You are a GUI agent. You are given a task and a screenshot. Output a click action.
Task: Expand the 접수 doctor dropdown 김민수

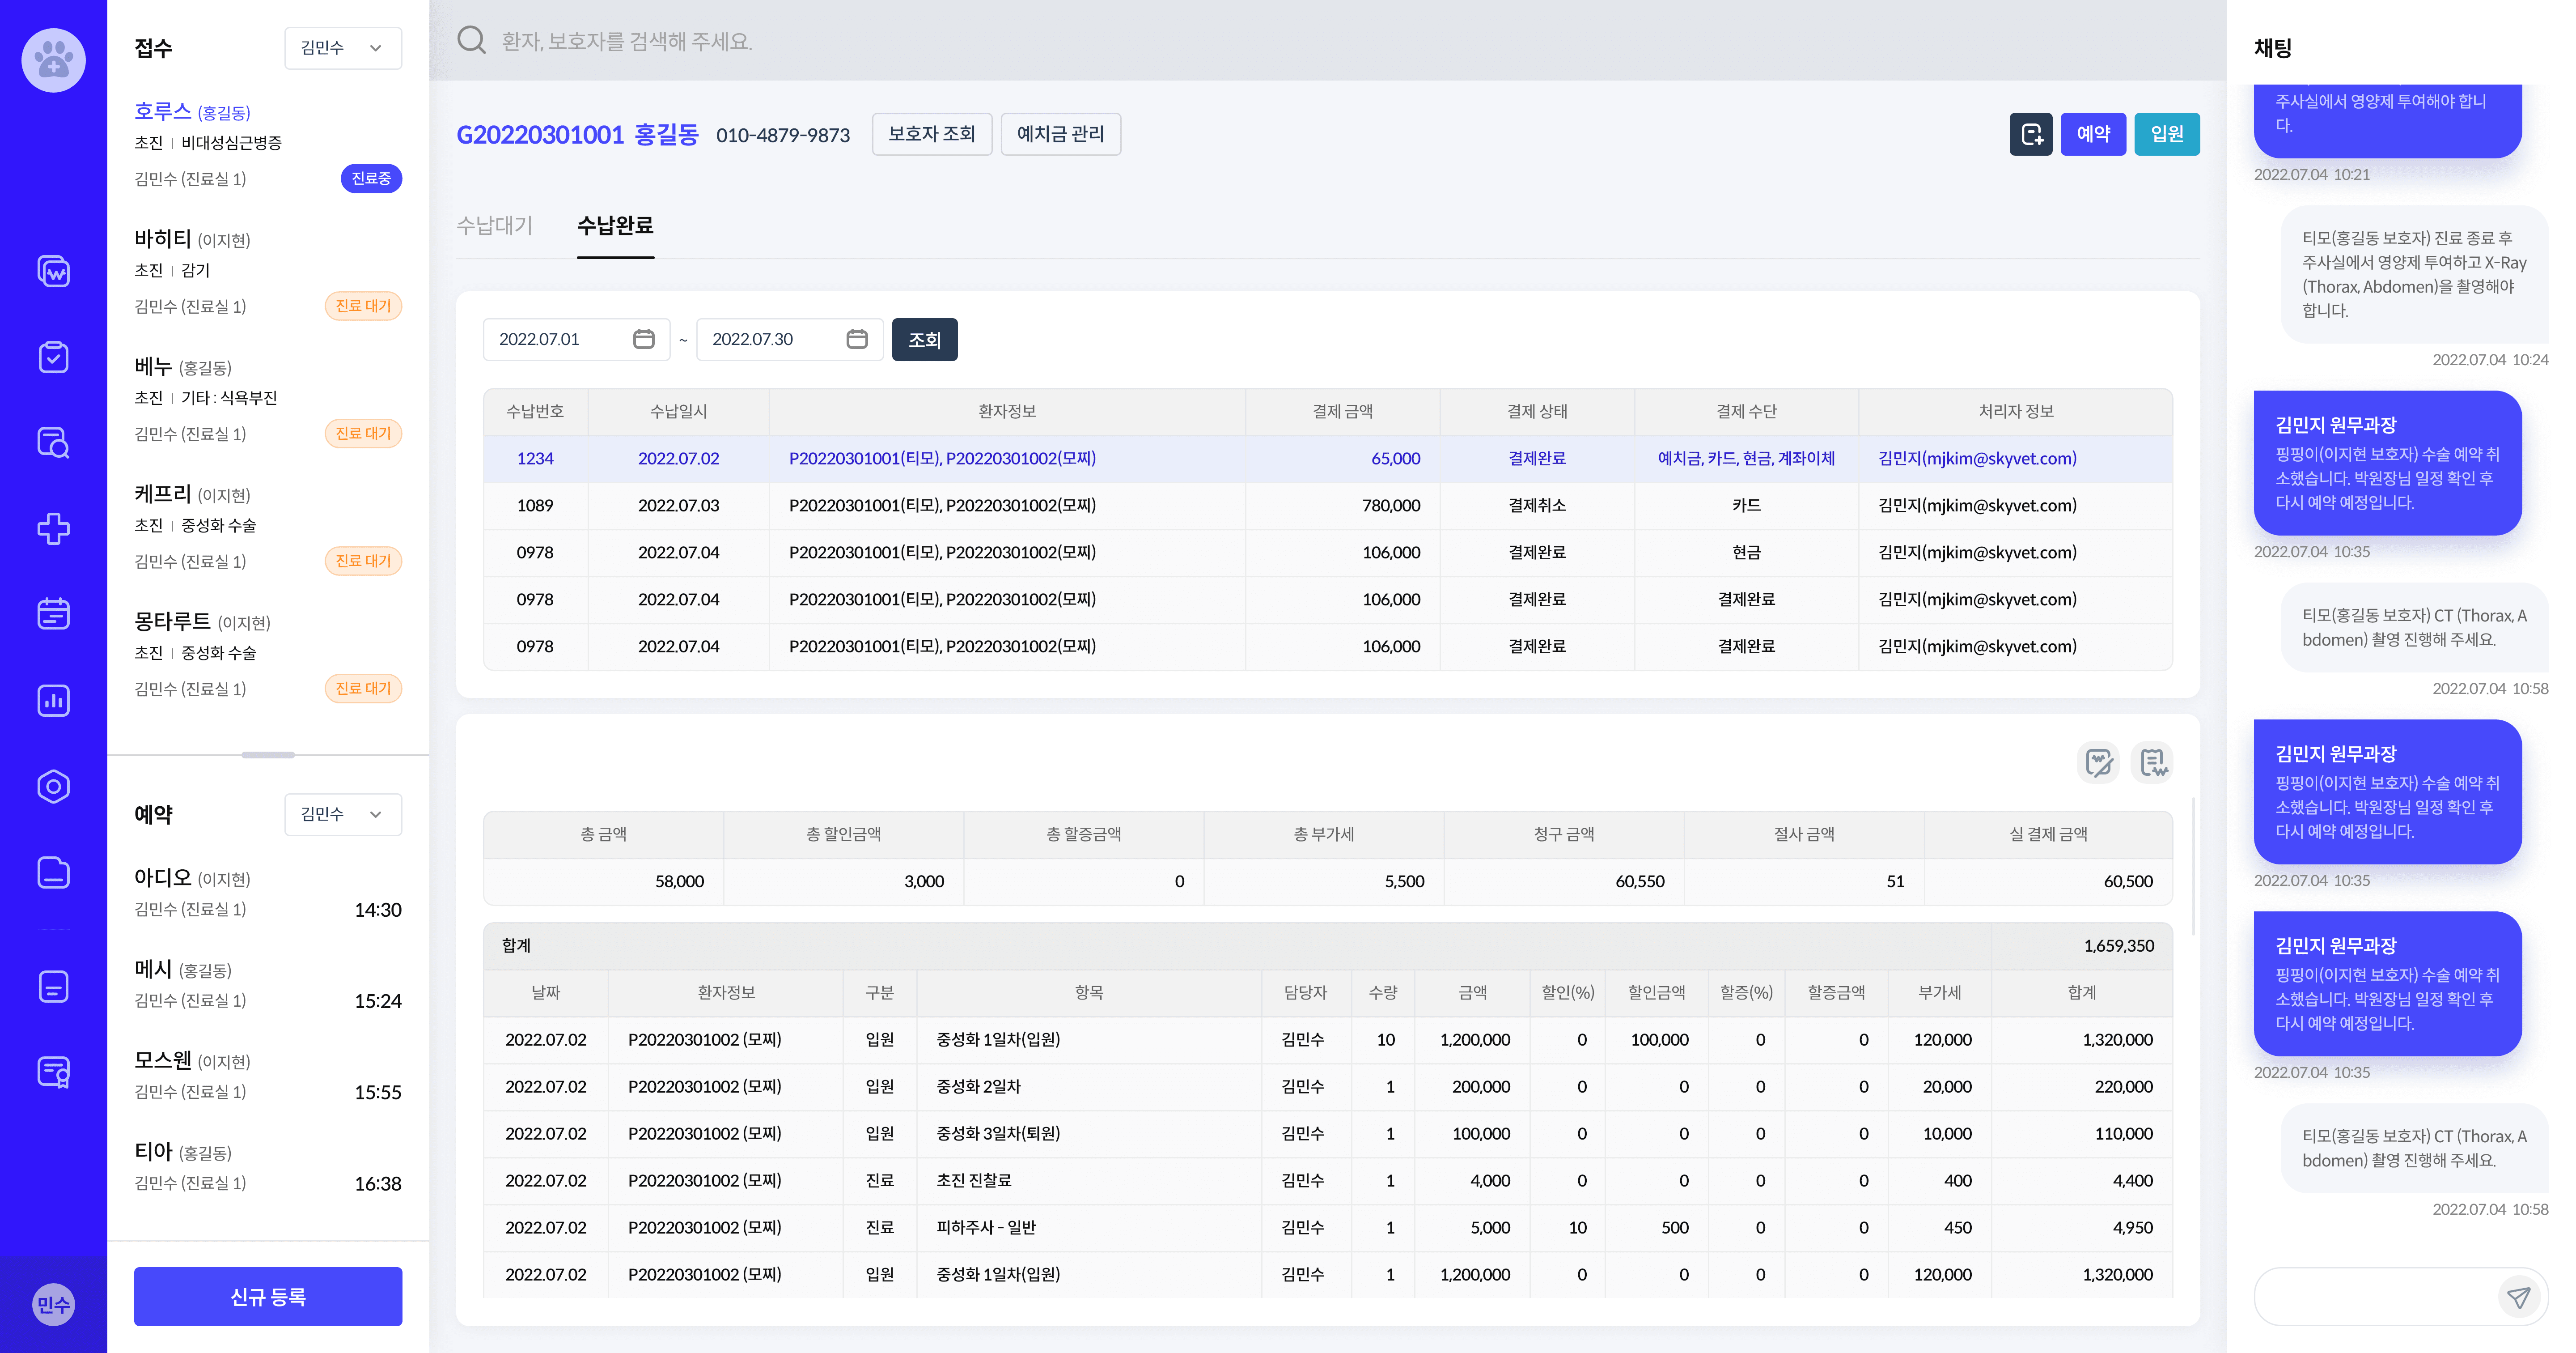pyautogui.click(x=343, y=48)
